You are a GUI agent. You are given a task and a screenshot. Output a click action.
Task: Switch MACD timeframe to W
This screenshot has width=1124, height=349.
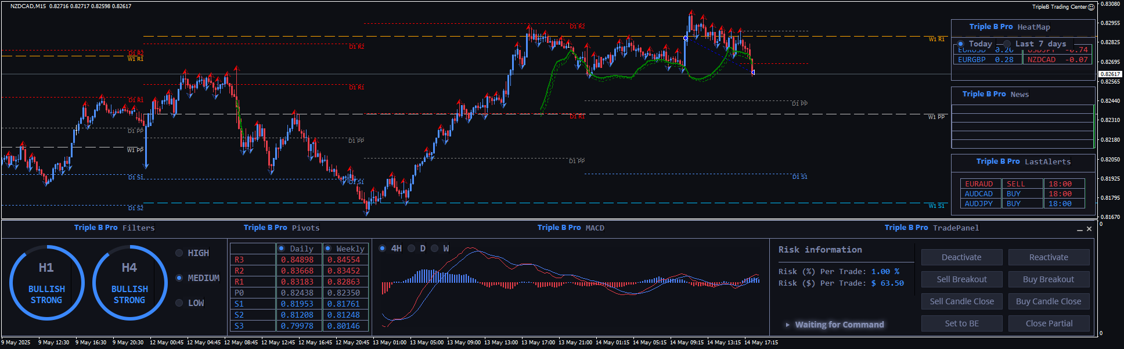click(x=434, y=249)
